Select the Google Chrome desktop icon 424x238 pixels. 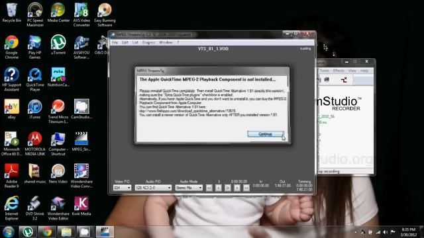click(x=12, y=47)
